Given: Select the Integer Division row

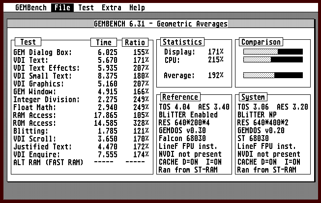Looking at the screenshot, I should pos(81,99).
